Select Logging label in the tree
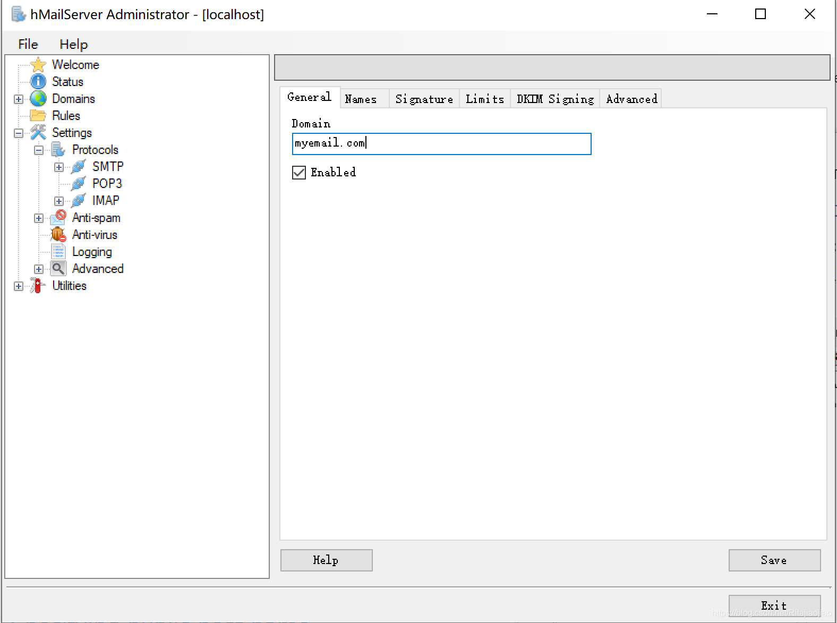 [92, 252]
